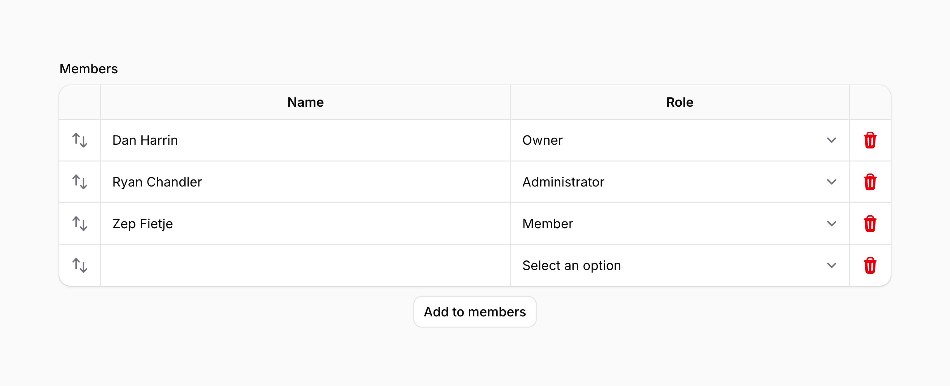Click the Ryan Chandler name field

(305, 182)
